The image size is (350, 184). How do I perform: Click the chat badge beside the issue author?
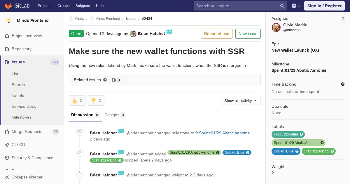(169, 32)
